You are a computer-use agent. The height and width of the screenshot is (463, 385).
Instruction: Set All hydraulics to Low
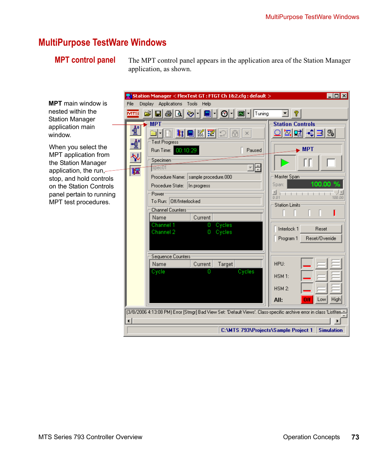pos(321,299)
